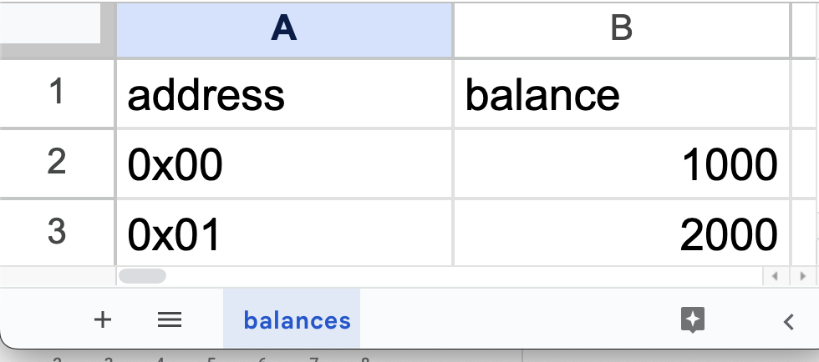This screenshot has width=819, height=362.
Task: Add a new sheet with plus icon
Action: (103, 319)
